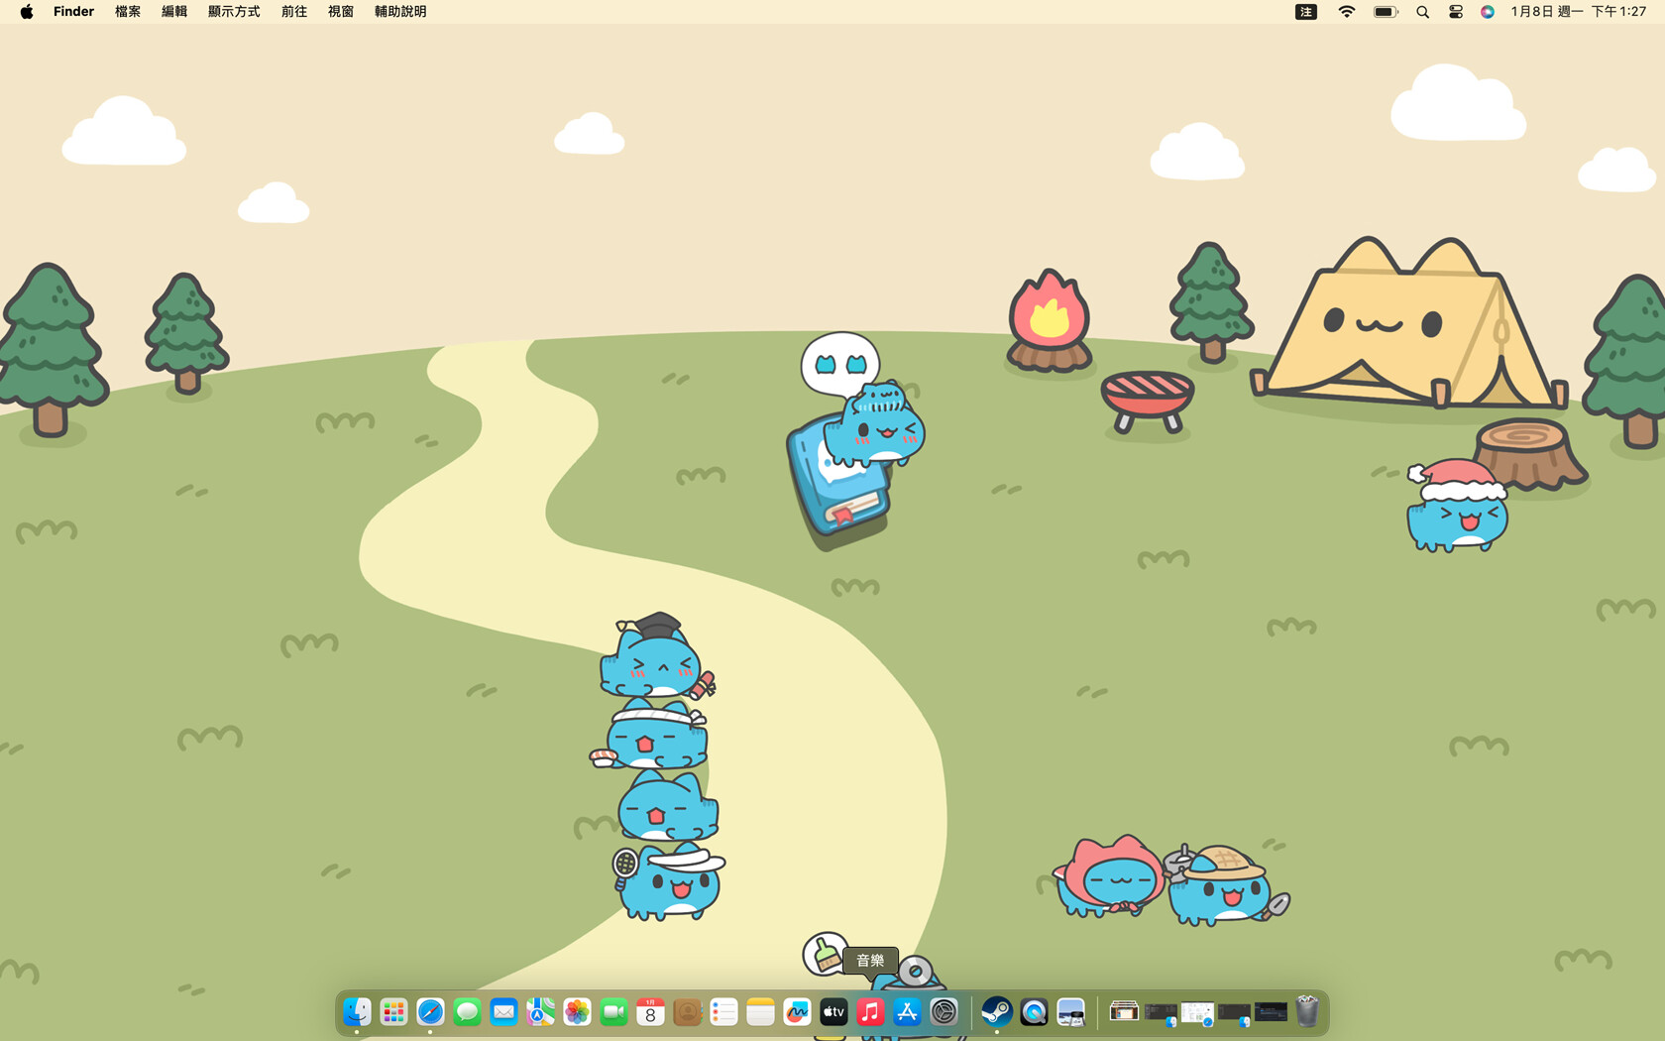Open Control Center from the menu bar
1665x1041 pixels.
1454,11
